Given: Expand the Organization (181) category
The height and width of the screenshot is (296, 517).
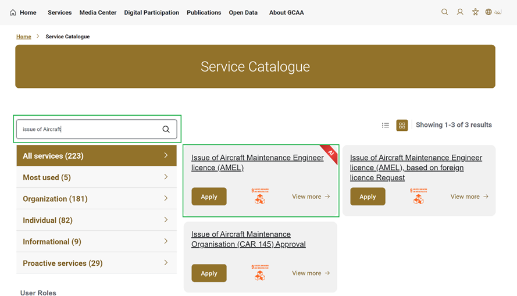Looking at the screenshot, I should coord(97,199).
